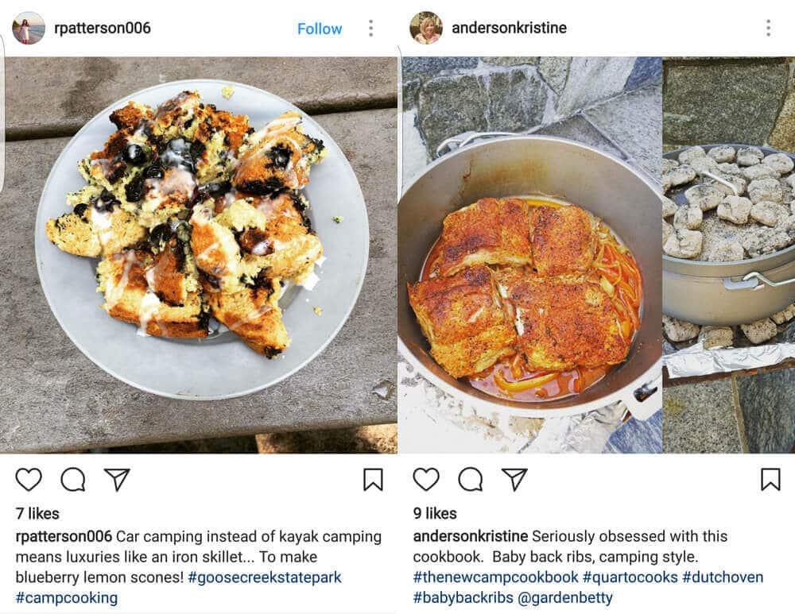
Task: Comment on the baby back ribs post
Action: tap(471, 479)
